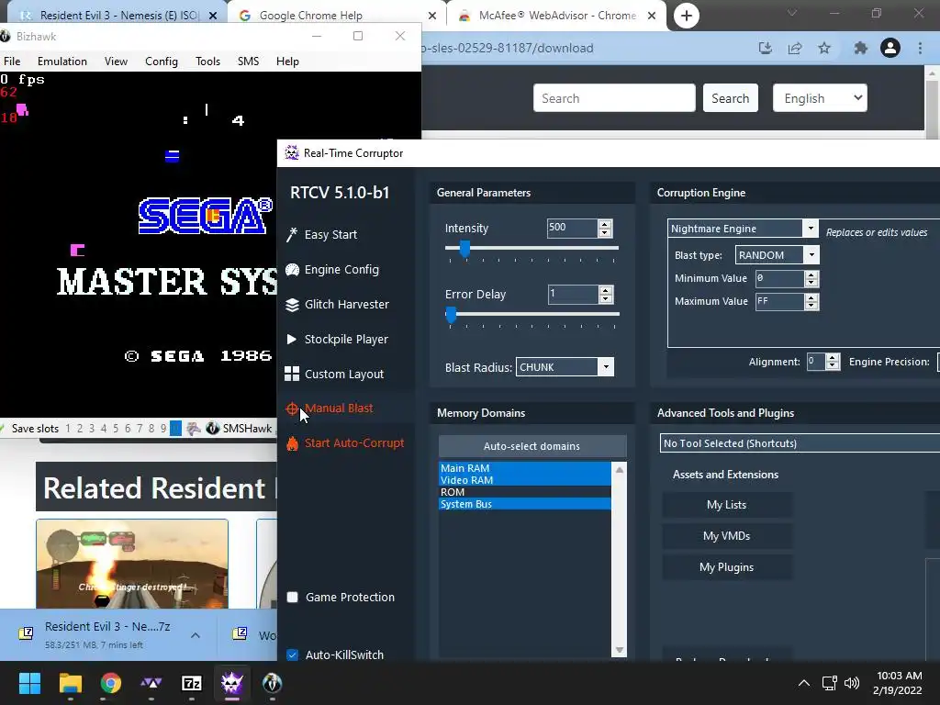The image size is (940, 705).
Task: Open Glitch Harvester stack icon
Action: point(292,305)
